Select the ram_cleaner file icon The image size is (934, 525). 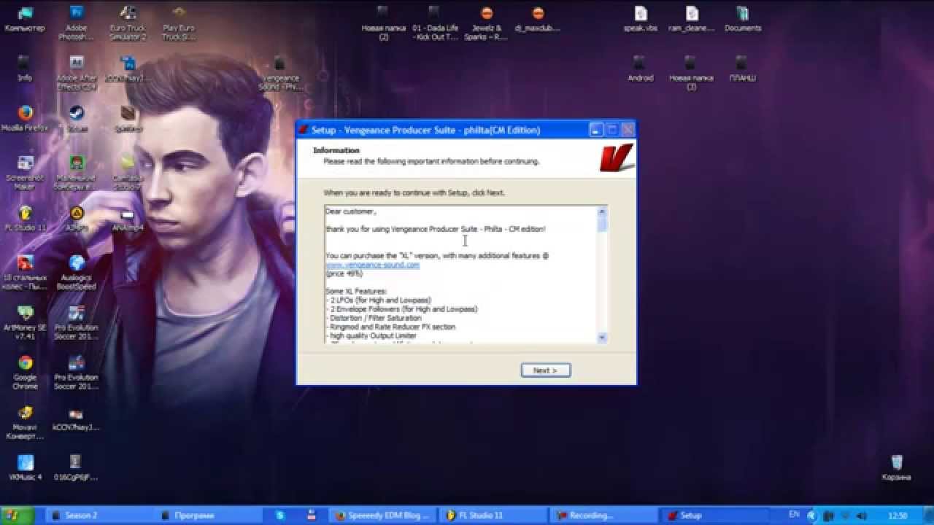[x=691, y=19]
